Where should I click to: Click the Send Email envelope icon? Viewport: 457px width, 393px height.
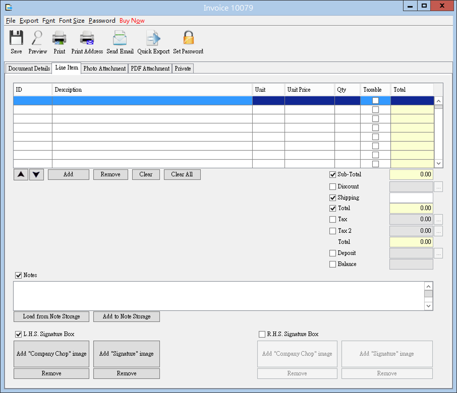pos(120,38)
